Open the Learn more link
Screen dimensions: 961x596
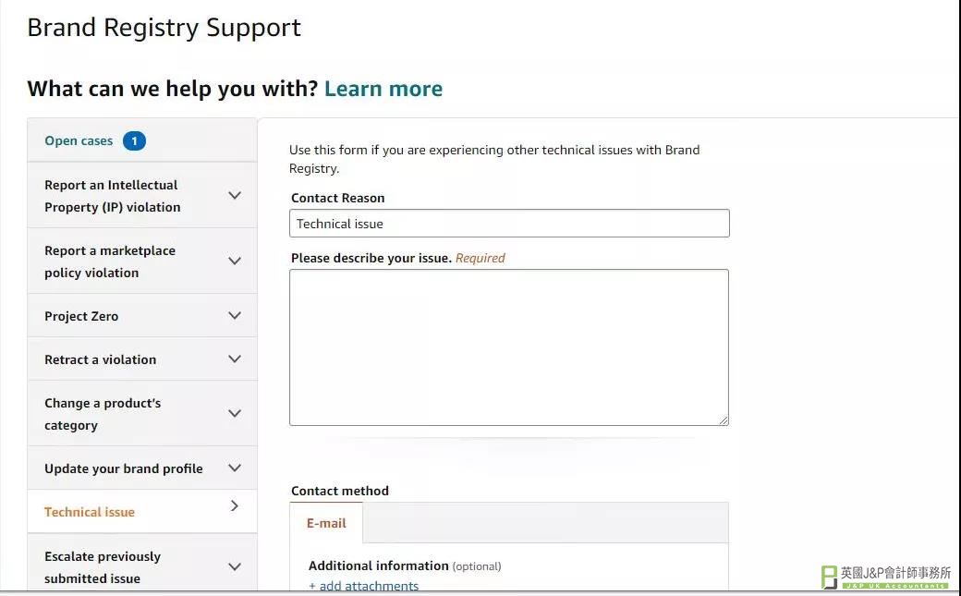[x=383, y=89]
